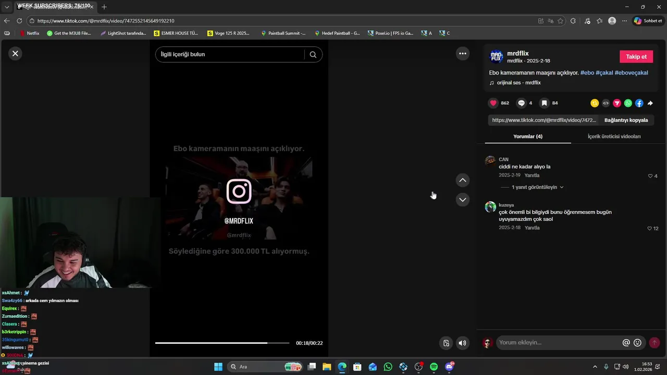
Task: Close the TikTok video viewer with X
Action: [15, 53]
